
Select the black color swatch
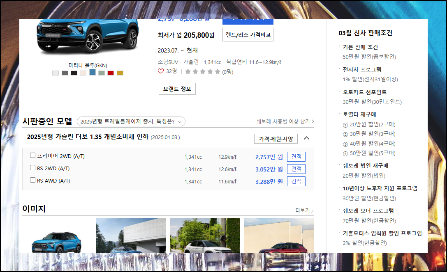coord(74,73)
